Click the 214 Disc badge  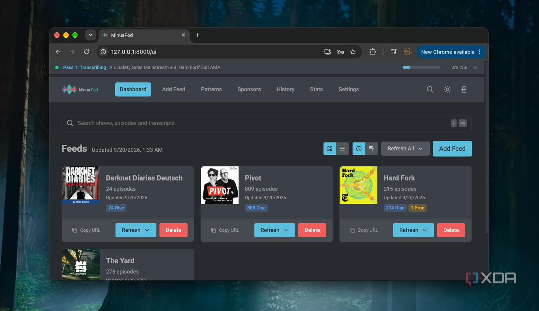tap(395, 208)
